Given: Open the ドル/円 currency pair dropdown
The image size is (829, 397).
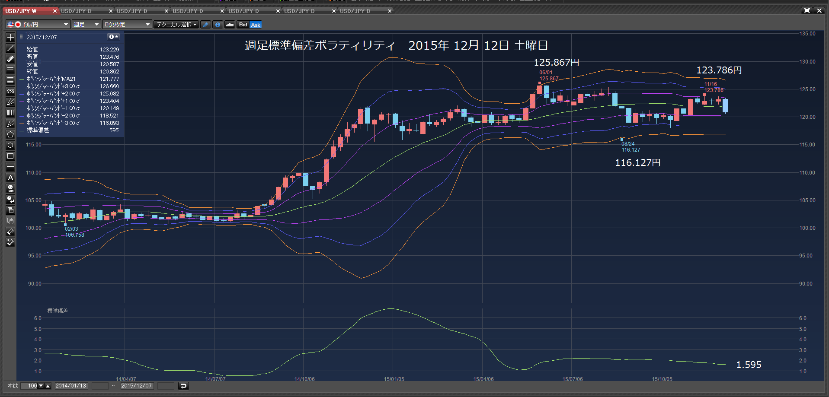Looking at the screenshot, I should click(x=38, y=25).
